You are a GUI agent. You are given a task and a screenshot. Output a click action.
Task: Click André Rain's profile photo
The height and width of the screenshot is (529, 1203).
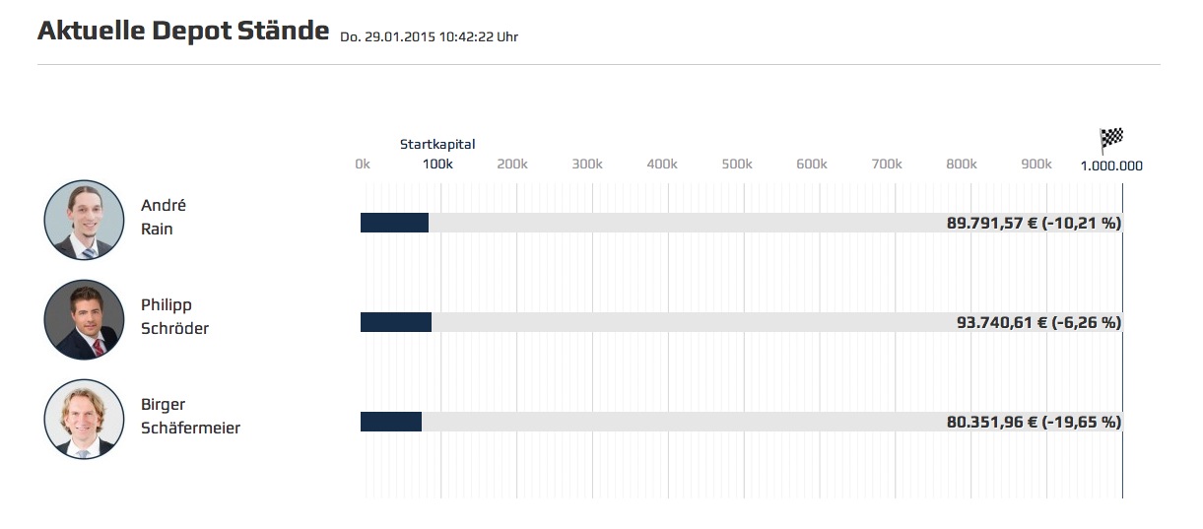coord(84,220)
